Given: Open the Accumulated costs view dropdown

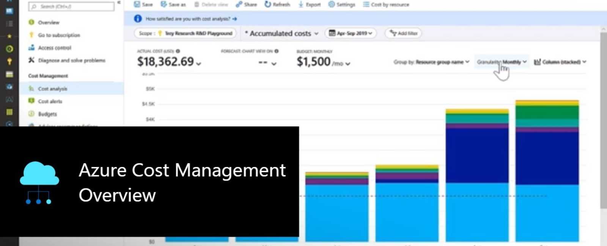Looking at the screenshot, I should [281, 33].
